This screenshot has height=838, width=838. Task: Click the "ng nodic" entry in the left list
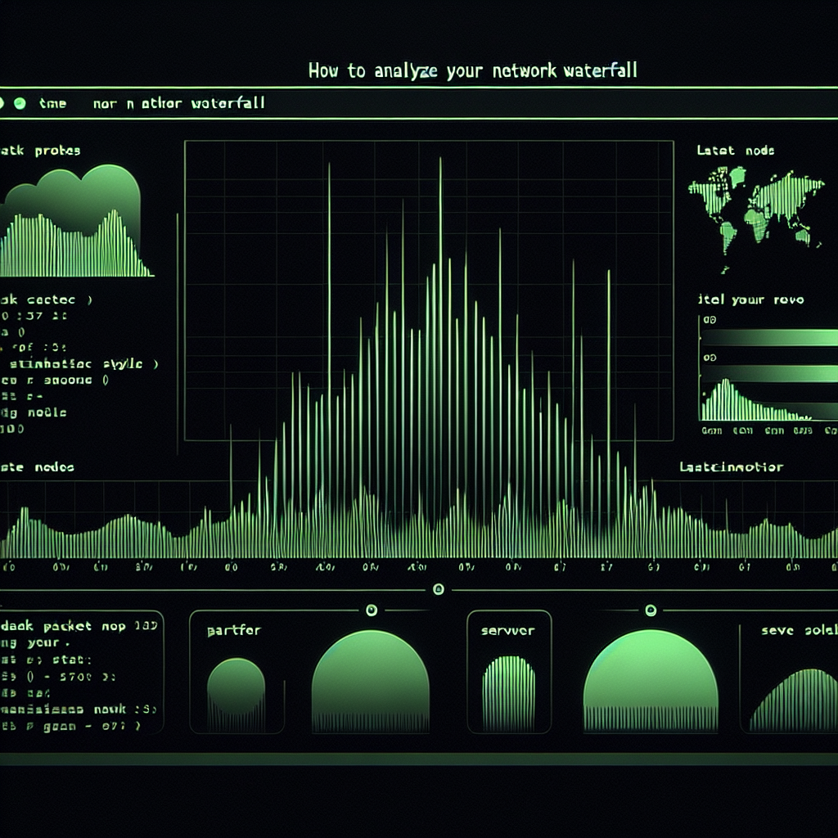pos(34,412)
